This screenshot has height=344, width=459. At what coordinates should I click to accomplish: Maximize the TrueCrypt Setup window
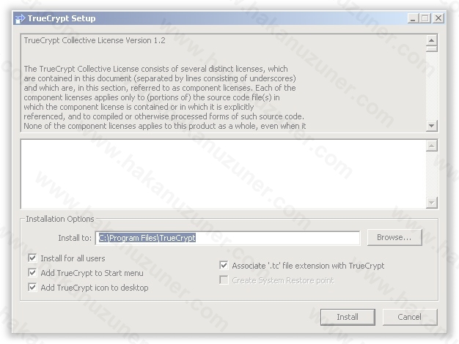426,18
